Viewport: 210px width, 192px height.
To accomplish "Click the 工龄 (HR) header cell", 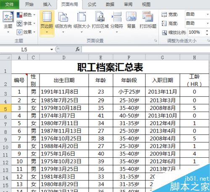I will tap(194, 80).
